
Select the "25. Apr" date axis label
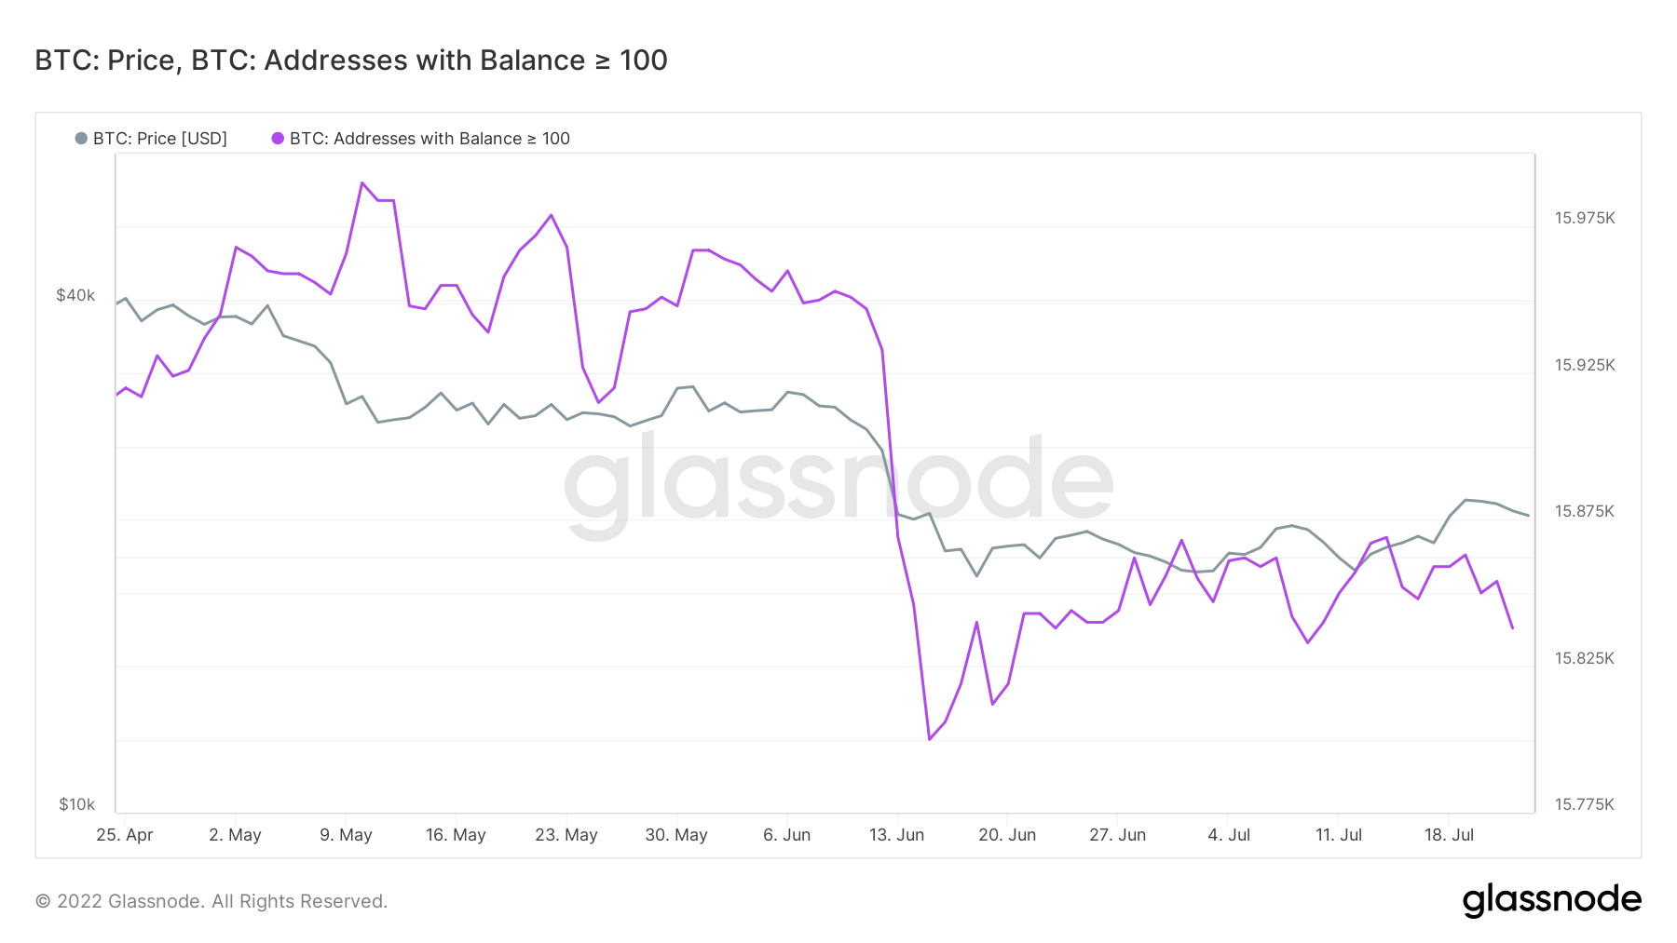125,835
